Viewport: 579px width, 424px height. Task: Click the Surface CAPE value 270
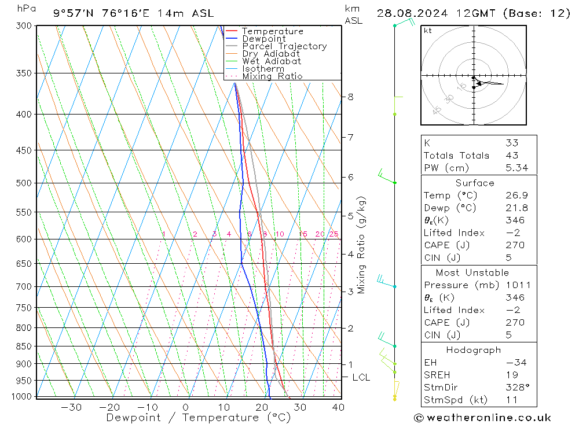(x=515, y=245)
